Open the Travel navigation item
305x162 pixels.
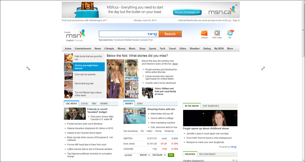click(172, 49)
